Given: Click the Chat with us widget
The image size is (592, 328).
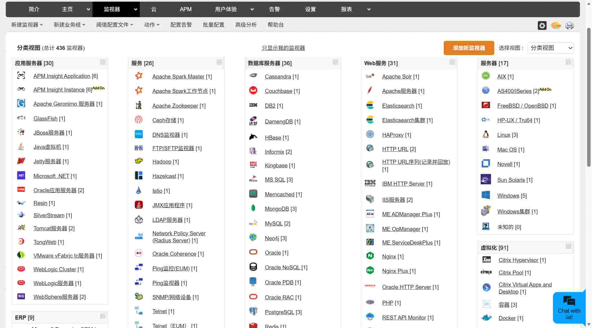Looking at the screenshot, I should point(569,308).
